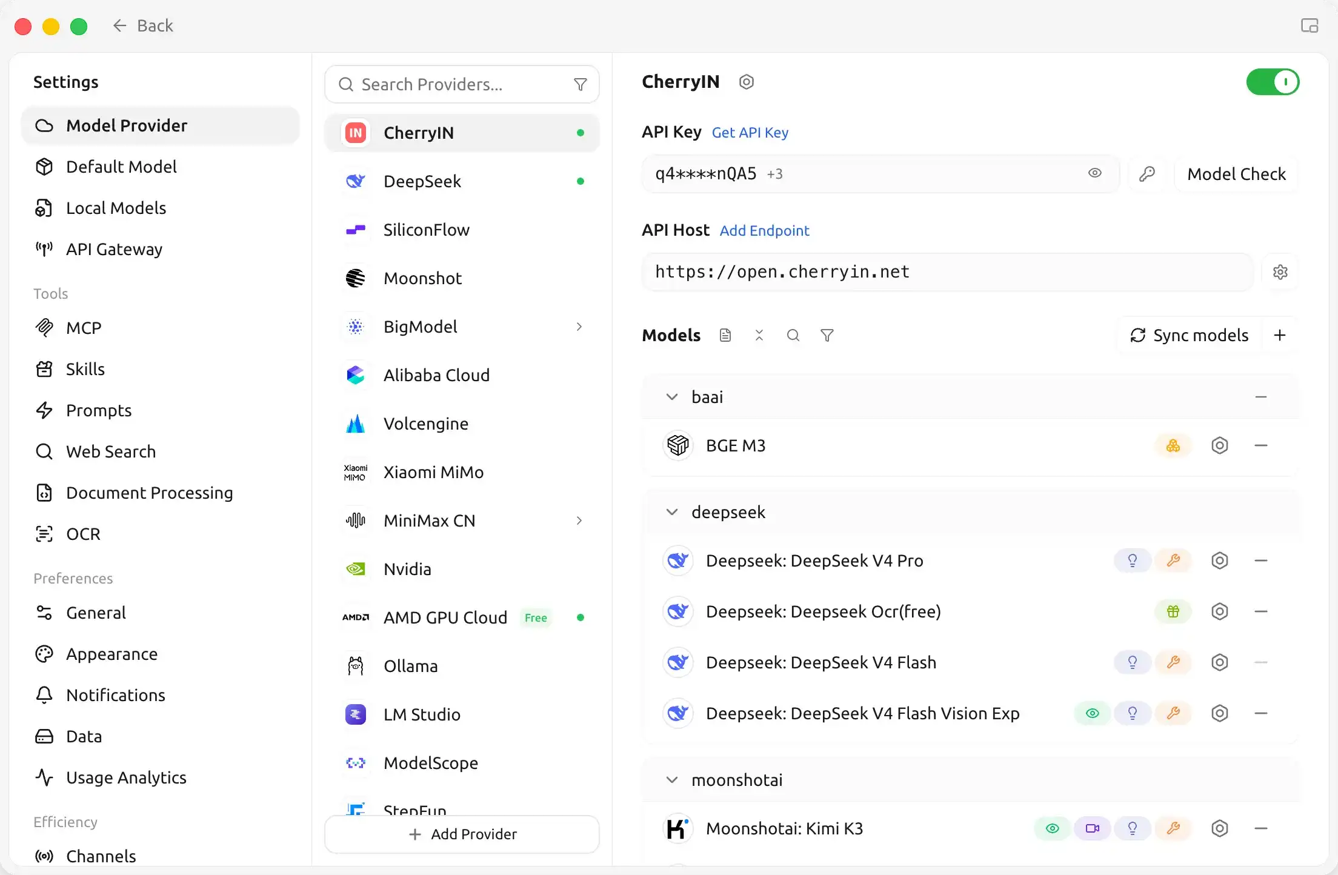Remove all baai group models
Viewport: 1338px width, 875px height.
tap(1261, 397)
